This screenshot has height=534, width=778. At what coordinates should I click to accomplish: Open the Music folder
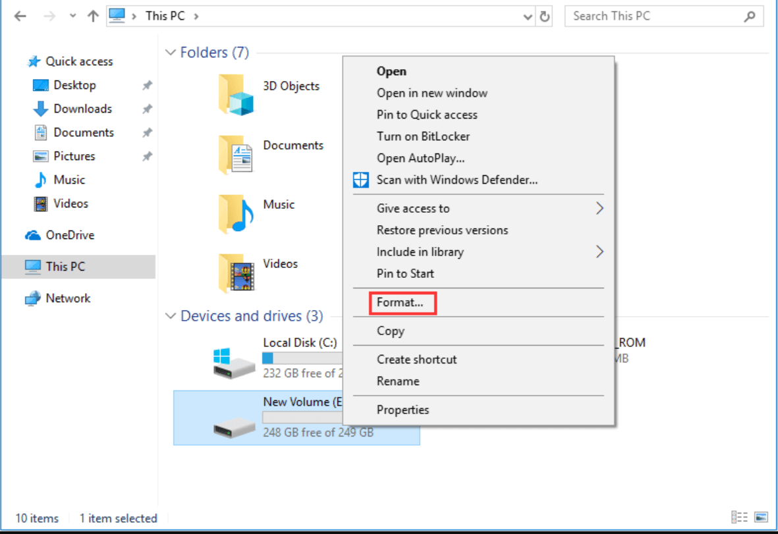[236, 212]
